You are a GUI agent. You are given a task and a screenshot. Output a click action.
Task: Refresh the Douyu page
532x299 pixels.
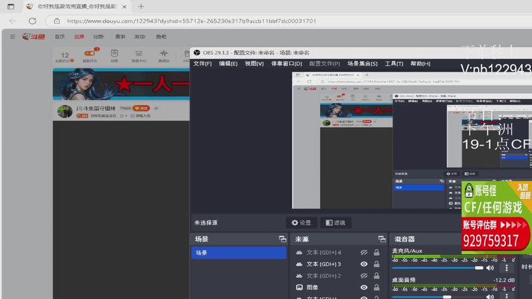click(x=32, y=21)
